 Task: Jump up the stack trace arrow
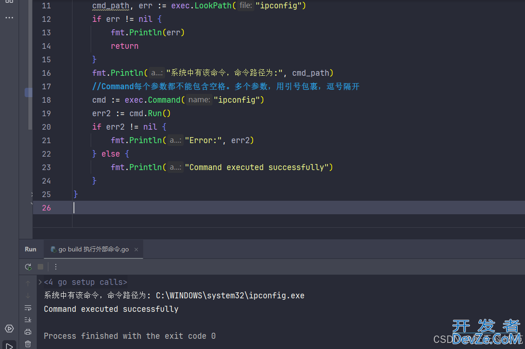28,283
